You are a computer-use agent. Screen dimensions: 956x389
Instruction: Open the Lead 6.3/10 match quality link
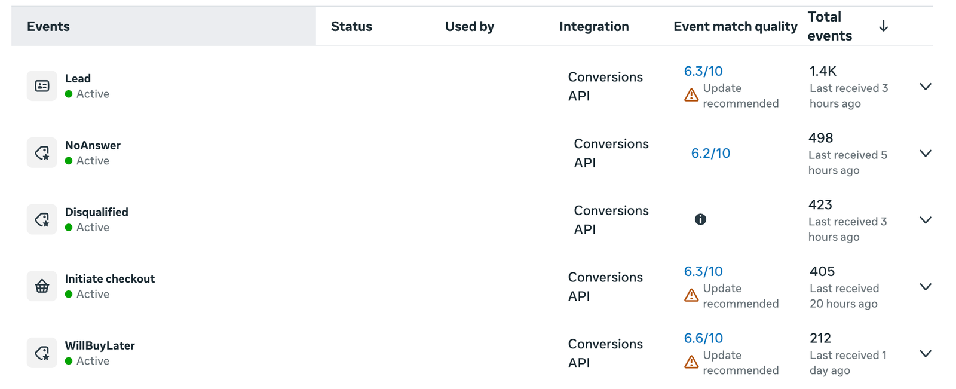[x=703, y=71]
